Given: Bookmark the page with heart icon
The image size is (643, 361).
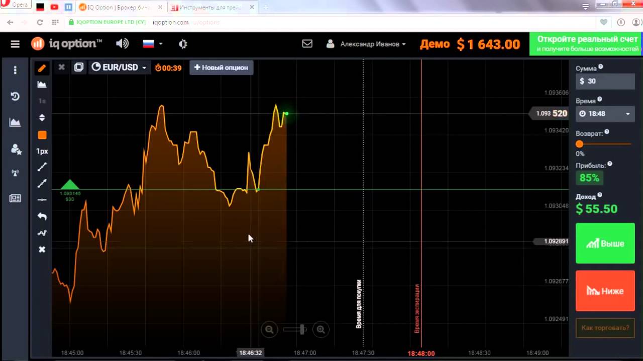Looking at the screenshot, I should coord(604,23).
